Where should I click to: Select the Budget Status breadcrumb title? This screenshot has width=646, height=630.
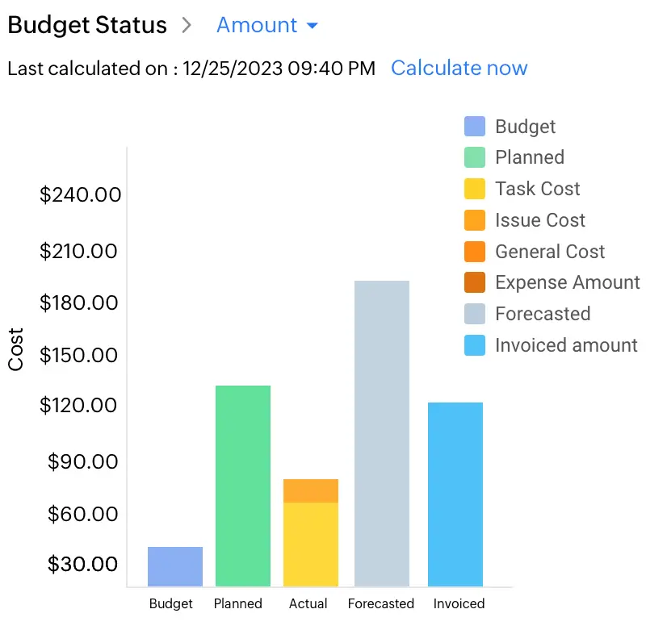[87, 26]
